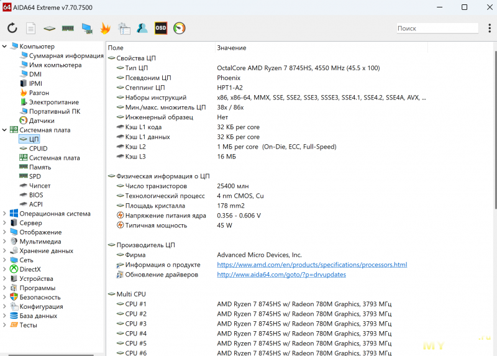Open the three-dot main menu
Image resolution: width=497 pixels, height=356 pixels.
(x=490, y=28)
